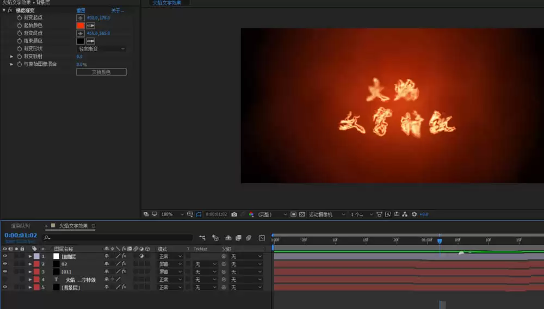Open the (完整) resolution dropdown

click(273, 215)
